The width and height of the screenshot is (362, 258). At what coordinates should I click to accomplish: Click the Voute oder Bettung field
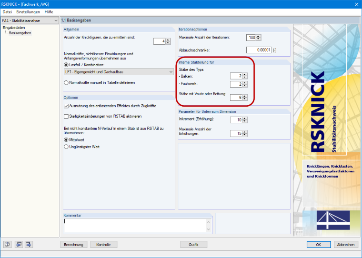[x=236, y=98]
